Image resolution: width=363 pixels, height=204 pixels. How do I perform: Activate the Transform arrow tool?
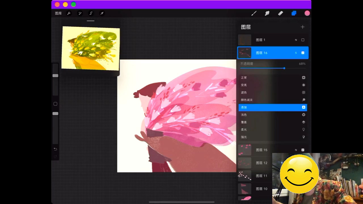point(102,13)
